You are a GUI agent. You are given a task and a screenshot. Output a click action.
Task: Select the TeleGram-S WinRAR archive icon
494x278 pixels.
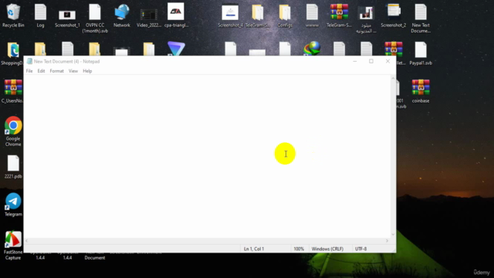[x=339, y=15]
